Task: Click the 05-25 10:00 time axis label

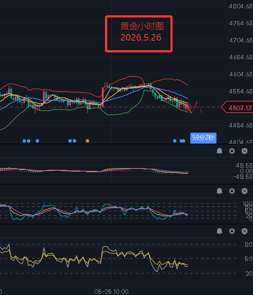Action: (111, 292)
